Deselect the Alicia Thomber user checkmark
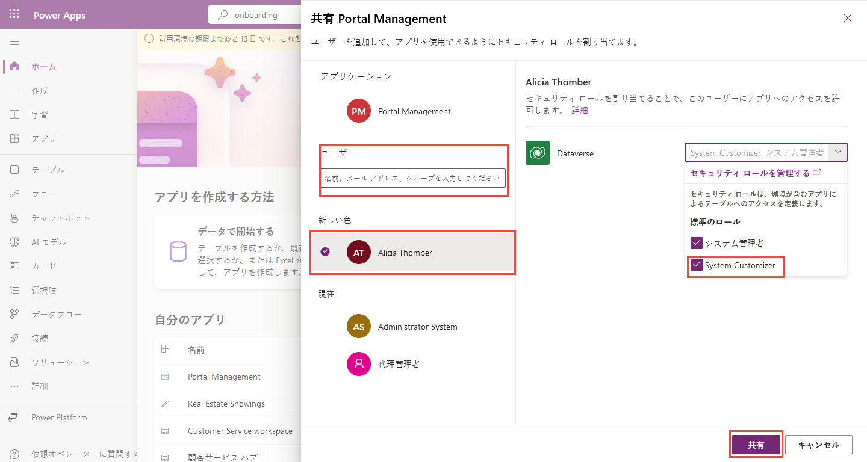Screen dimensions: 867x462 (325, 251)
